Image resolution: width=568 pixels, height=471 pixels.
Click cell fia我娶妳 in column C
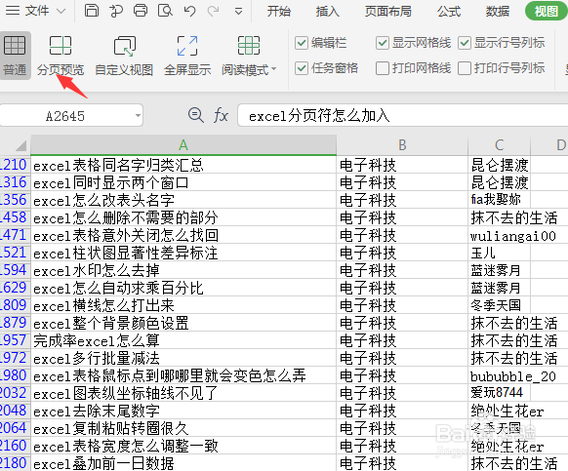(x=499, y=200)
